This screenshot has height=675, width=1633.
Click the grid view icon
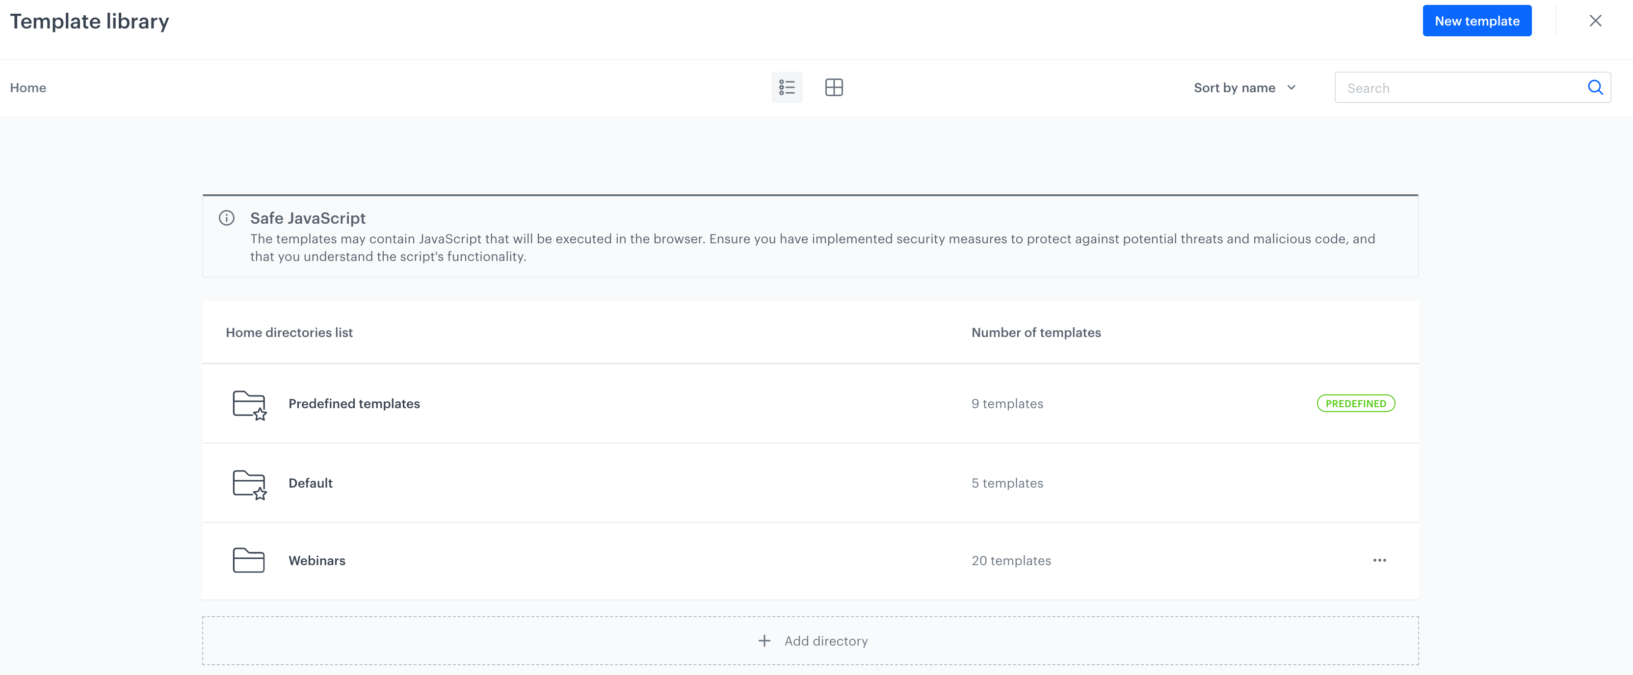(834, 87)
